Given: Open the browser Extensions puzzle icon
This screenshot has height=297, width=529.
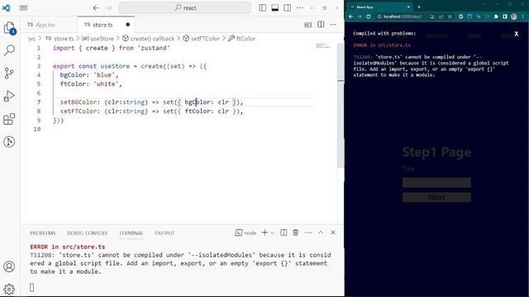Looking at the screenshot, I should coord(496,16).
